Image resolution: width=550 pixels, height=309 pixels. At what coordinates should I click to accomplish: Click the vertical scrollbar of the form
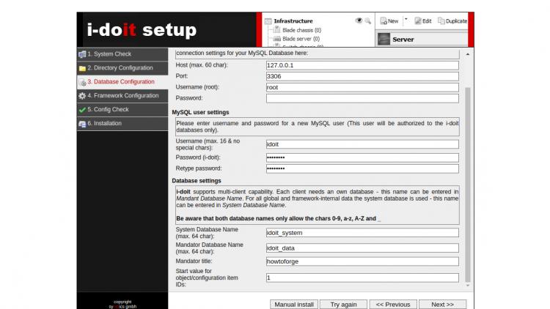click(469, 183)
